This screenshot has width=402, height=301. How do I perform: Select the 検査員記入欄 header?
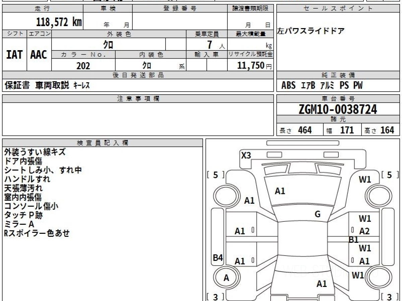(103, 143)
